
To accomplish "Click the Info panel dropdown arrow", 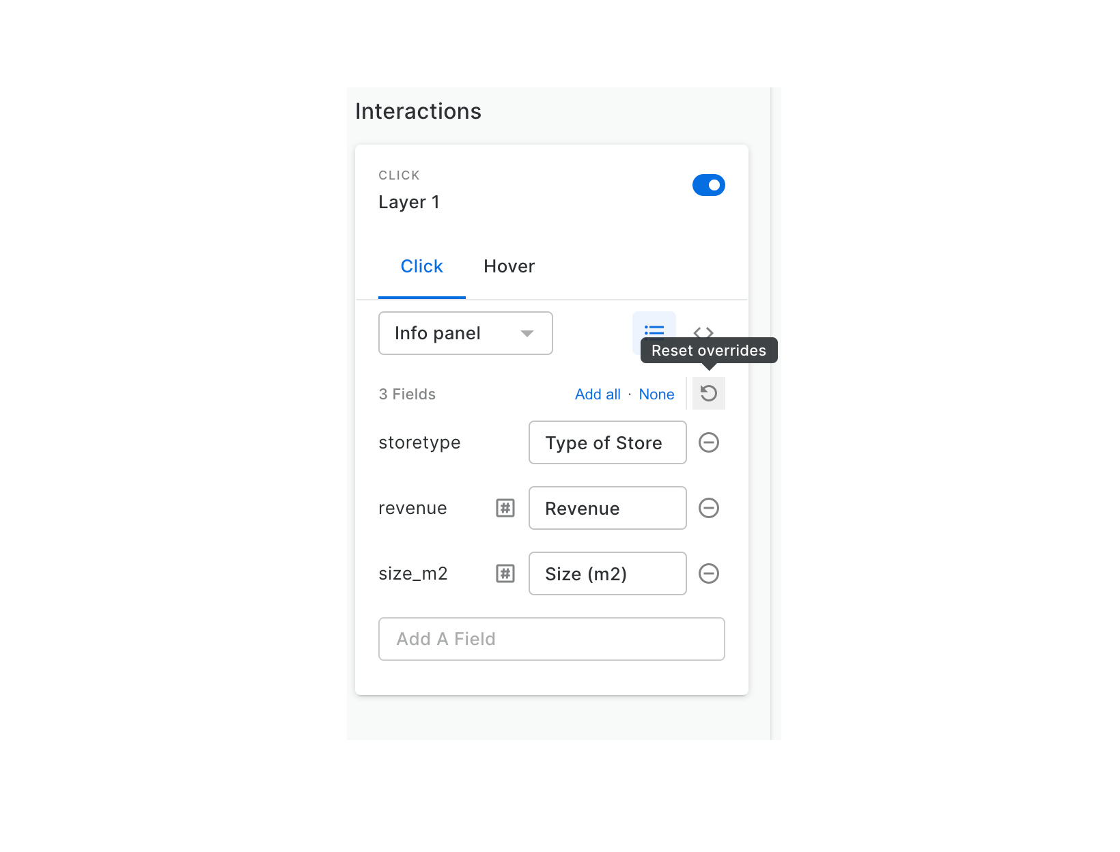I will (x=527, y=333).
